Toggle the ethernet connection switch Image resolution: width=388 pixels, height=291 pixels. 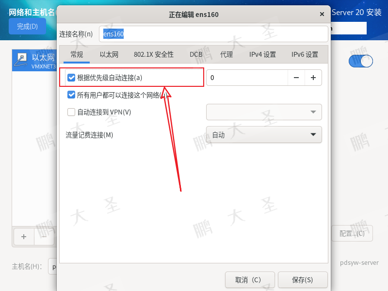pos(361,61)
